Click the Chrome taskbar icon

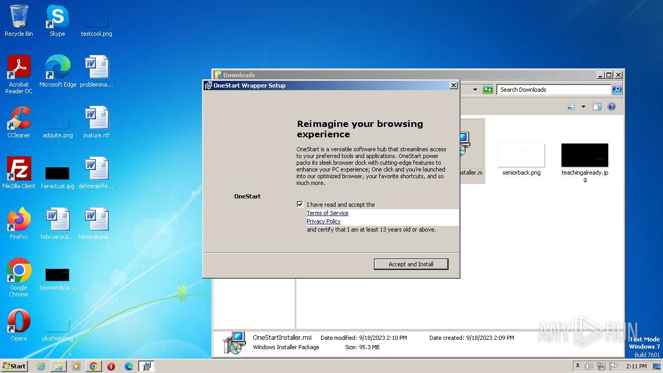click(x=94, y=366)
